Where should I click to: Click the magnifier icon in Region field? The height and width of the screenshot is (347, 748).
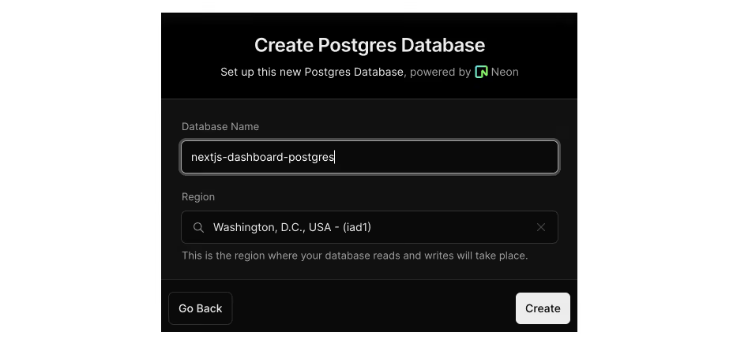tap(199, 227)
